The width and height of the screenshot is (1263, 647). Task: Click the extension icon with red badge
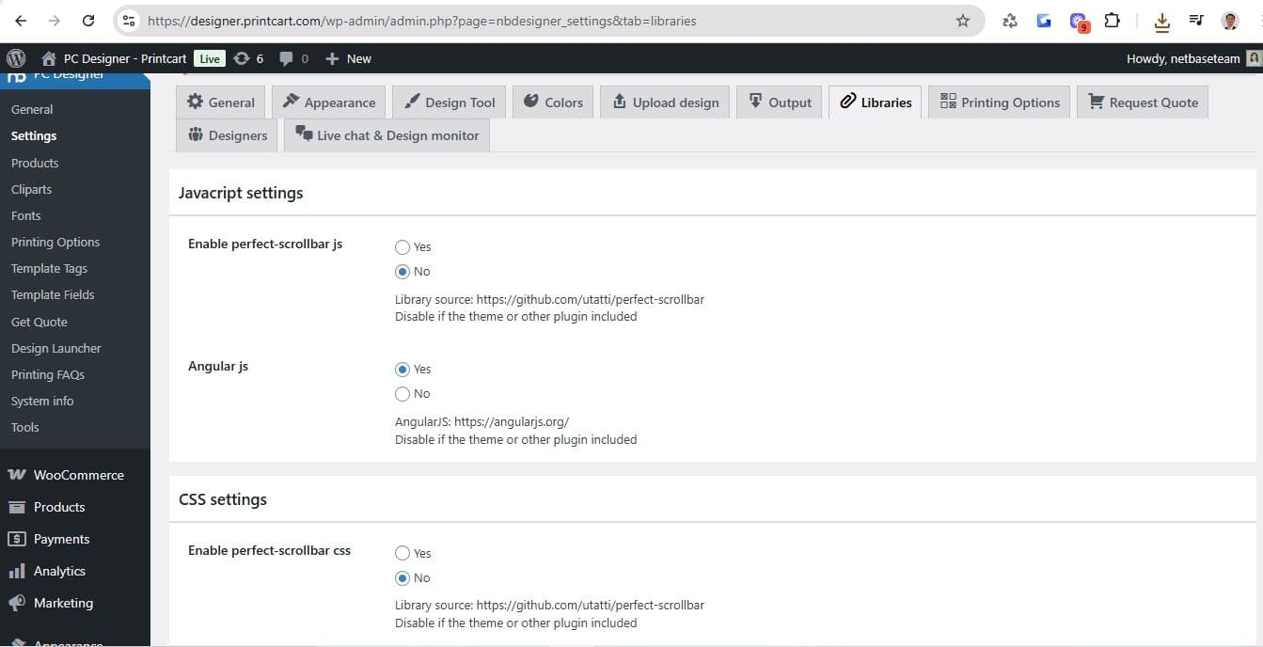[x=1079, y=22]
